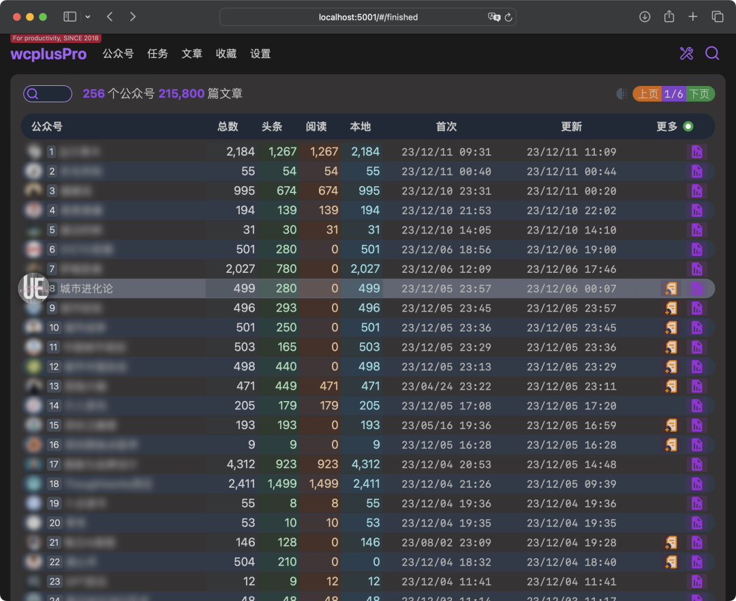Click the UE avatar of 城市进化论

34,288
